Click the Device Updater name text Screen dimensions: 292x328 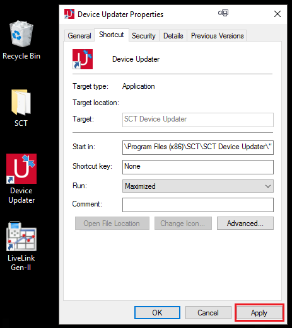pyautogui.click(x=136, y=59)
